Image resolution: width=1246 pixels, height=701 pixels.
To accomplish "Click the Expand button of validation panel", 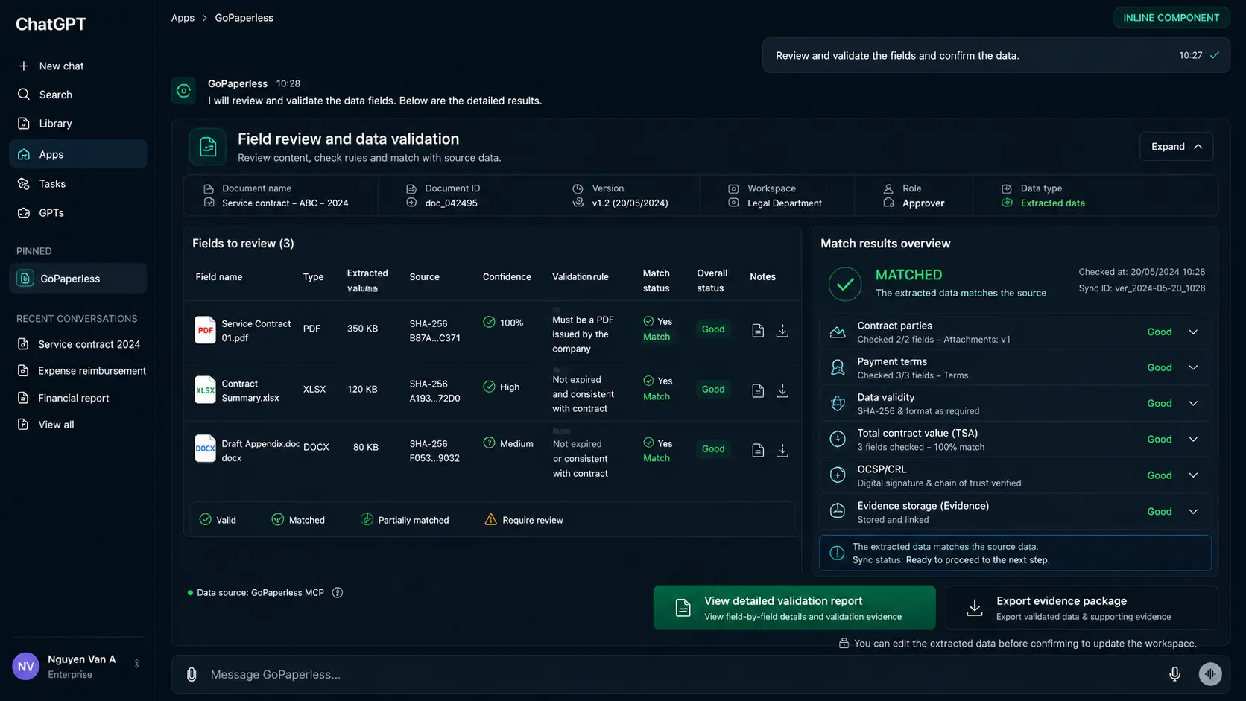I will click(x=1176, y=147).
